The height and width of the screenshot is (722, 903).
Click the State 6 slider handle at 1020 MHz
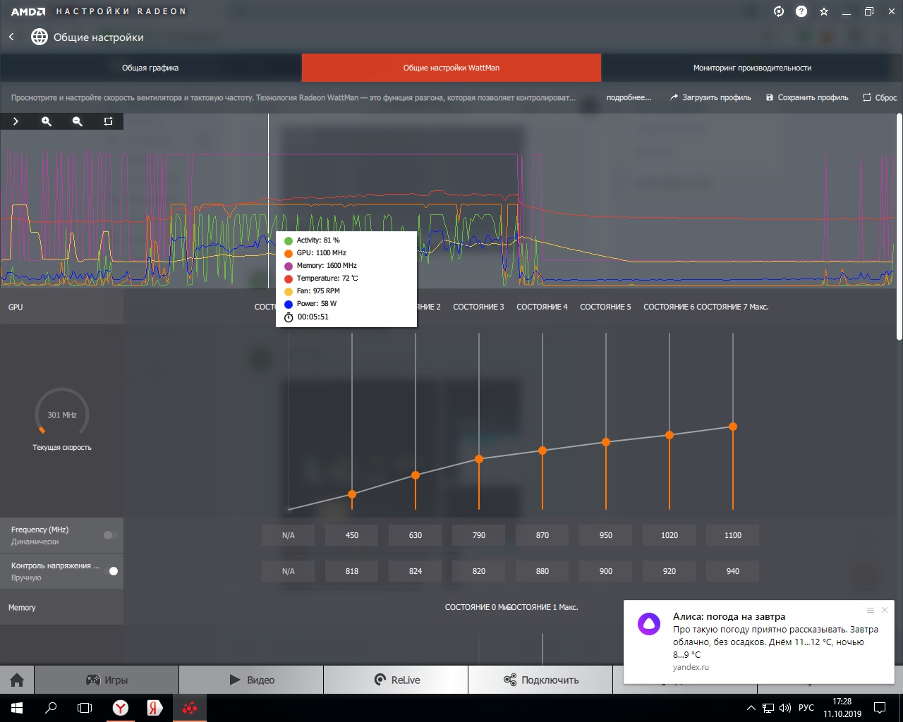(x=669, y=435)
